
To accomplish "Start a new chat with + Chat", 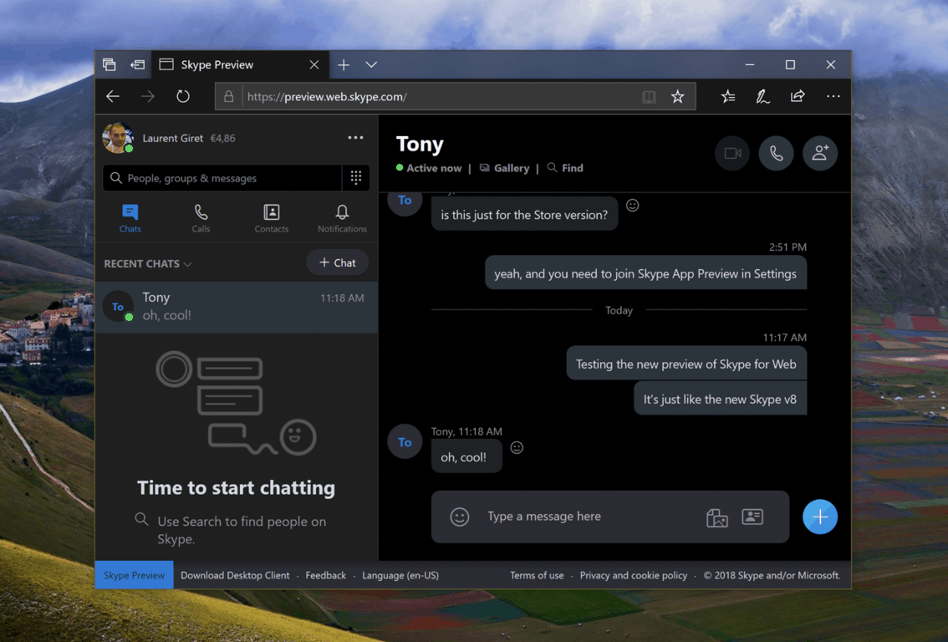I will [x=338, y=262].
